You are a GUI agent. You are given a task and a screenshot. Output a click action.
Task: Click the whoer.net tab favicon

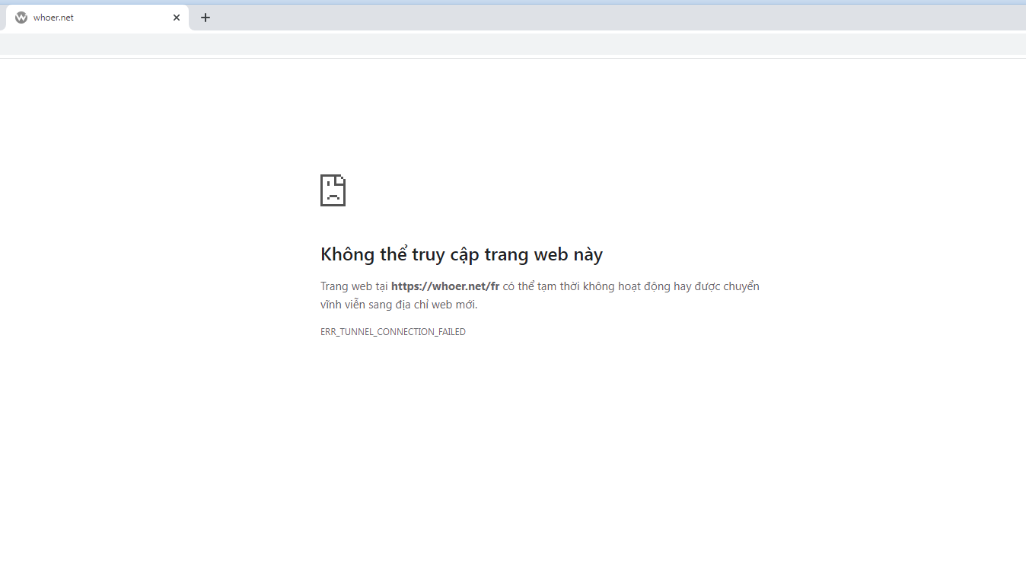coord(21,18)
